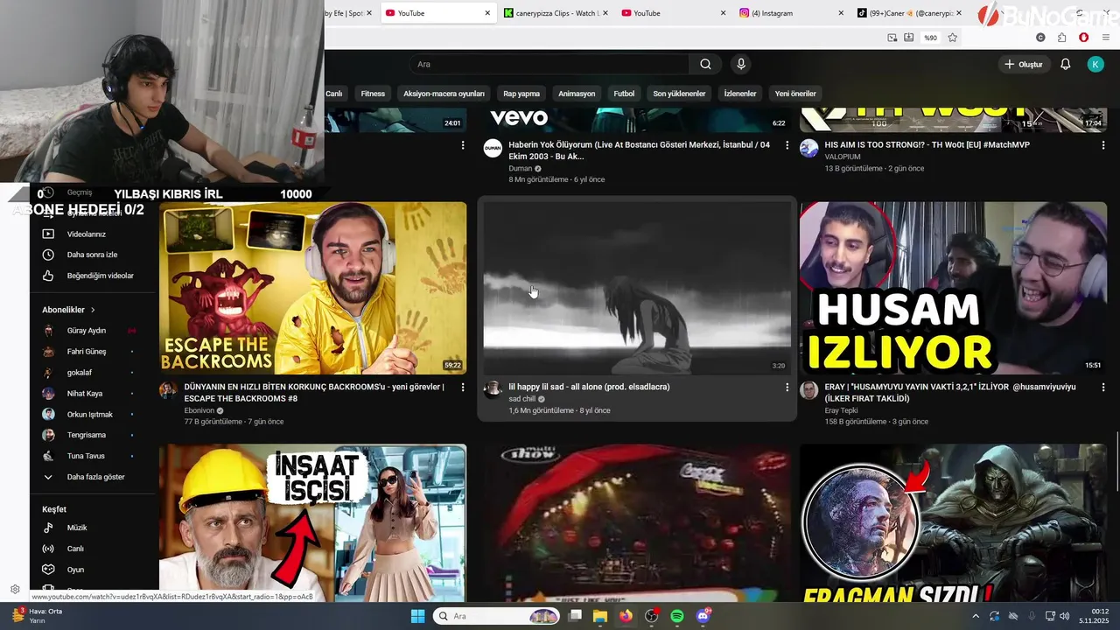Close the active YouTube browser tab
This screenshot has height=630, width=1120.
point(487,13)
